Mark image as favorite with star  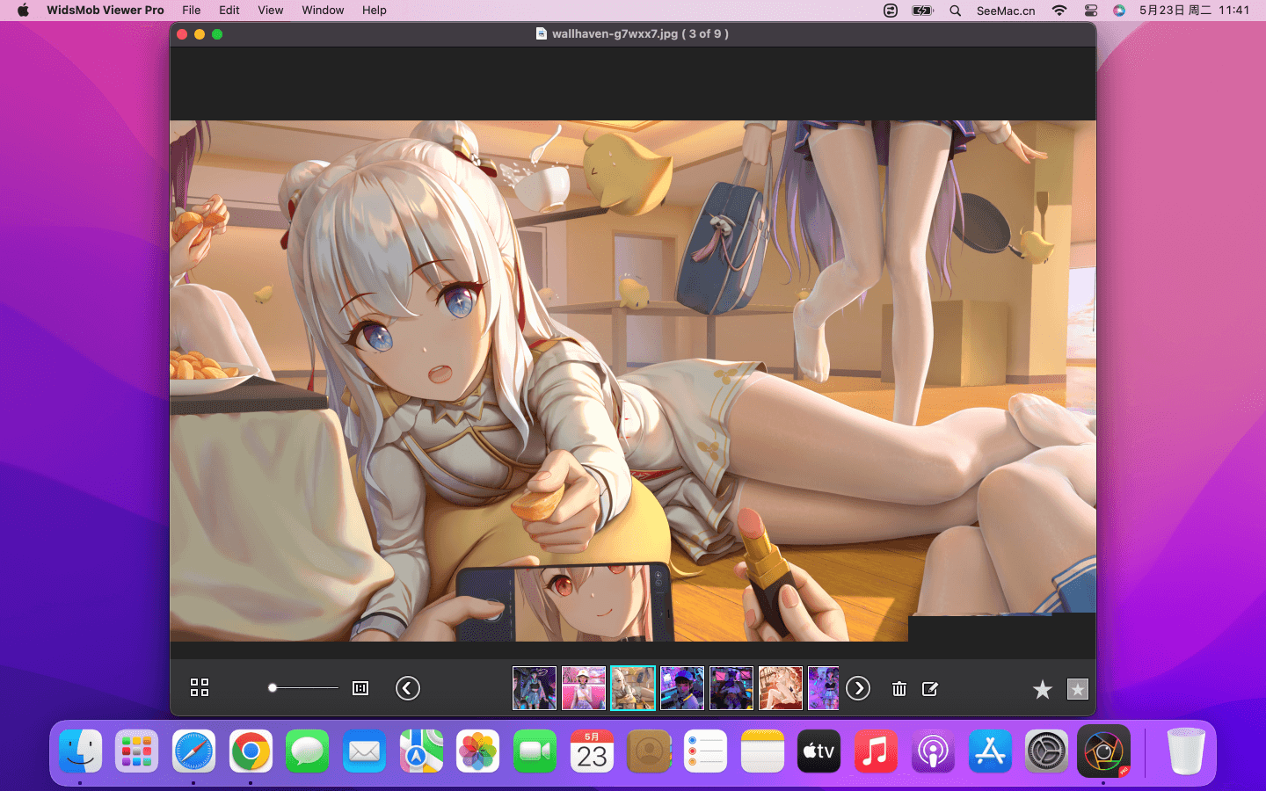coord(1042,690)
